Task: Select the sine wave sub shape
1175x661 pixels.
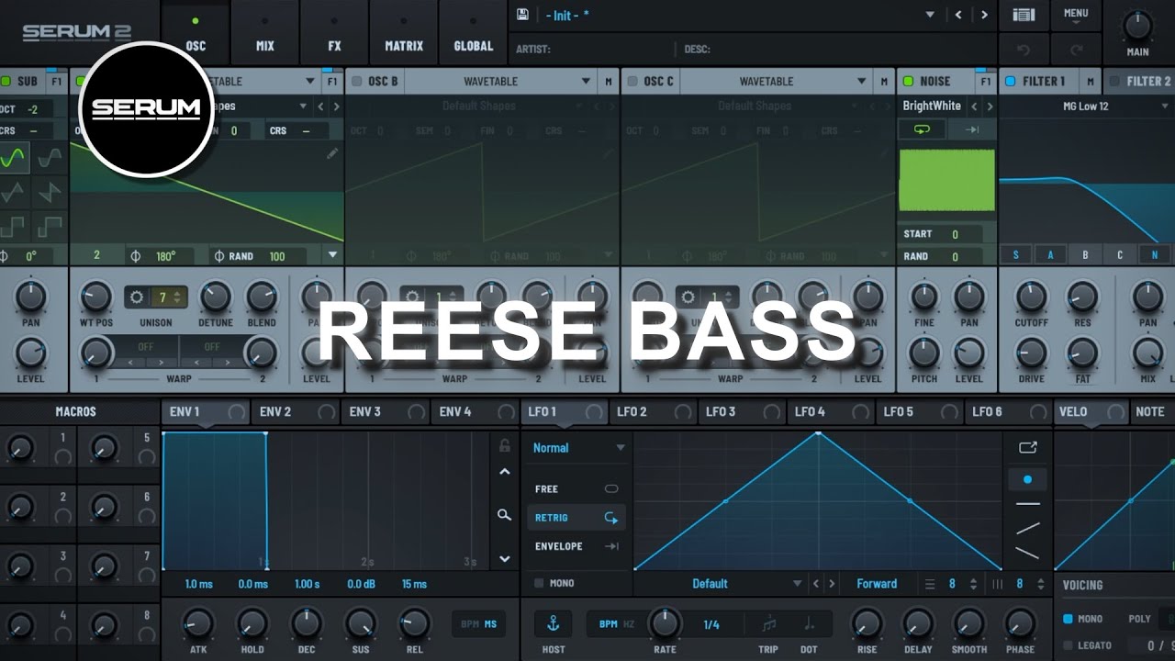Action: point(15,159)
